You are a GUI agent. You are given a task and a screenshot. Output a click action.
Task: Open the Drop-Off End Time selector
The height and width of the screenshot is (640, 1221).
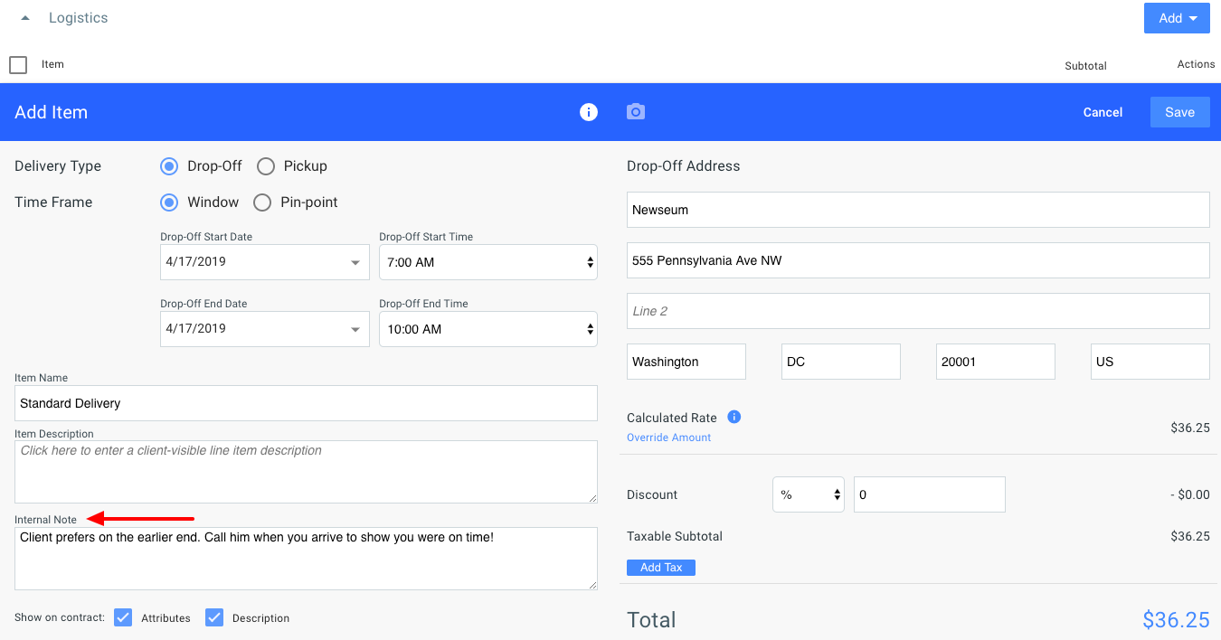pyautogui.click(x=488, y=329)
